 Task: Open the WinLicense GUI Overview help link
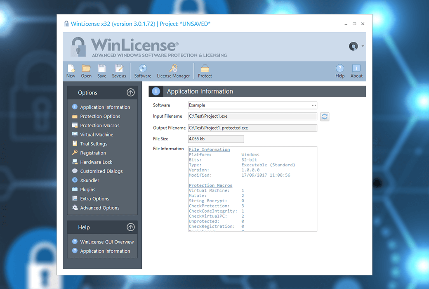pyautogui.click(x=104, y=242)
